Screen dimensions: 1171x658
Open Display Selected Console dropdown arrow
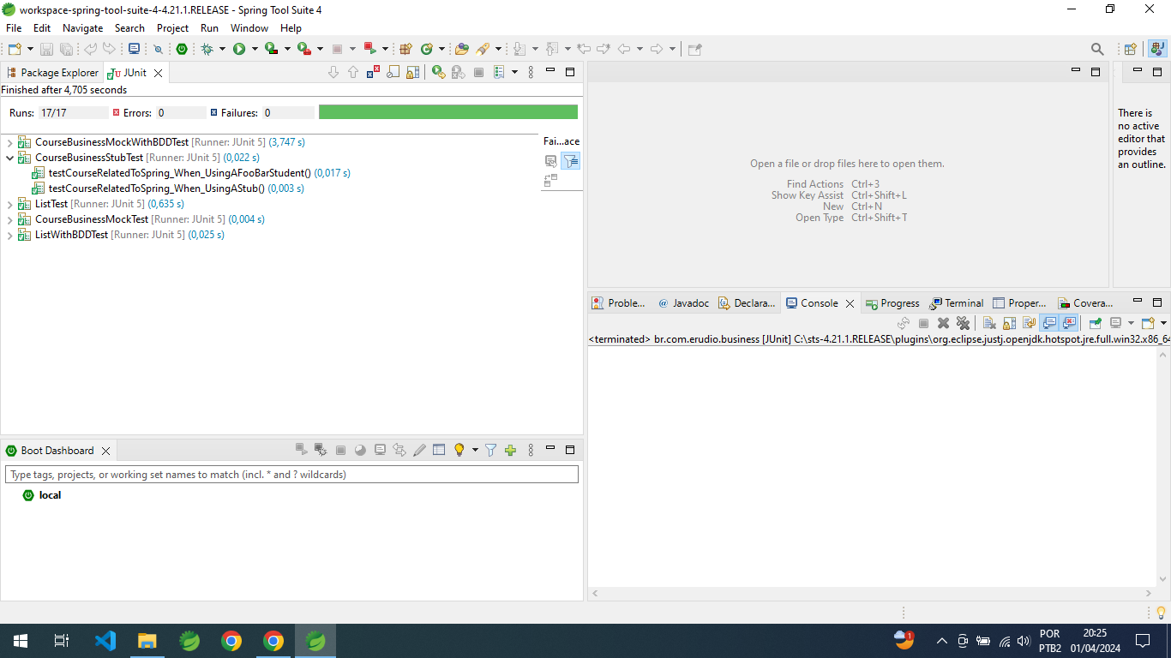[1131, 323]
